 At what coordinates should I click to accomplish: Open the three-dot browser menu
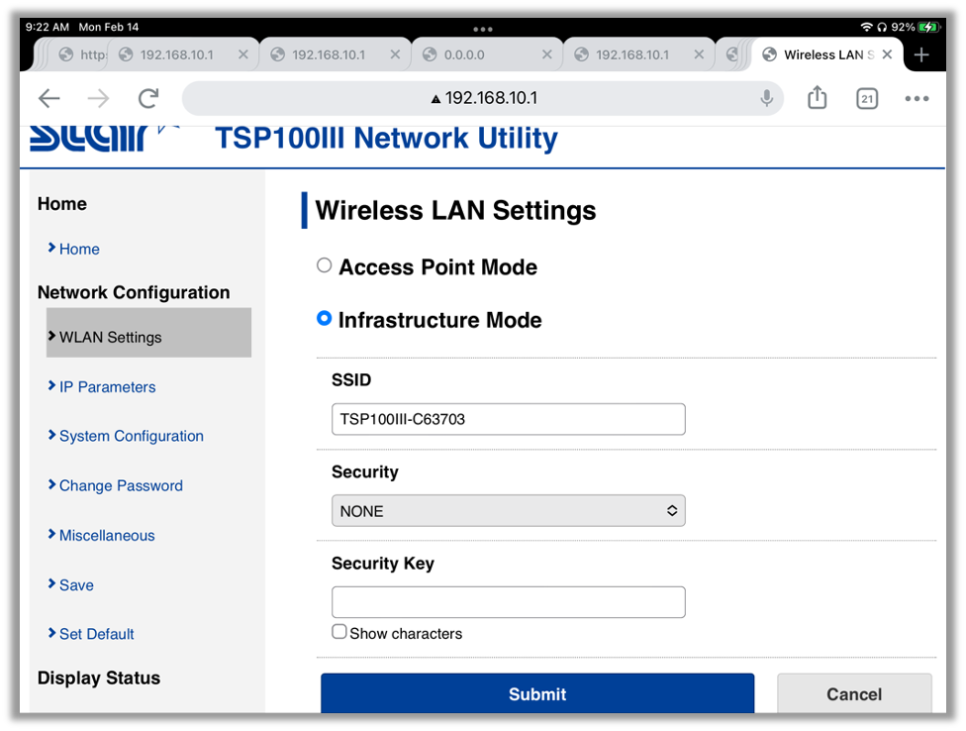click(917, 98)
